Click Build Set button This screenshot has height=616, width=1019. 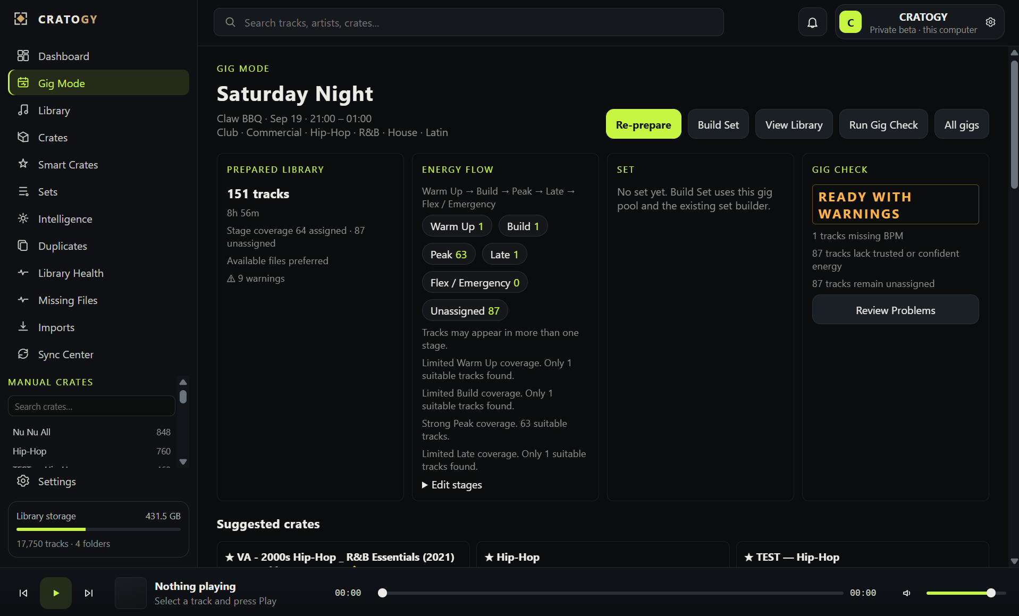718,124
